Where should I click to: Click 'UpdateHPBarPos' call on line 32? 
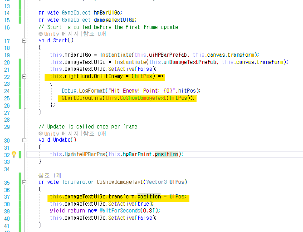click(85, 154)
